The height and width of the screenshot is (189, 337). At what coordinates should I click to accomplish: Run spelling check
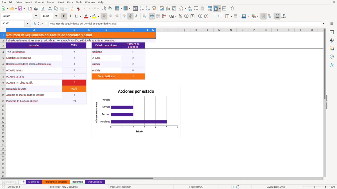[110, 9]
